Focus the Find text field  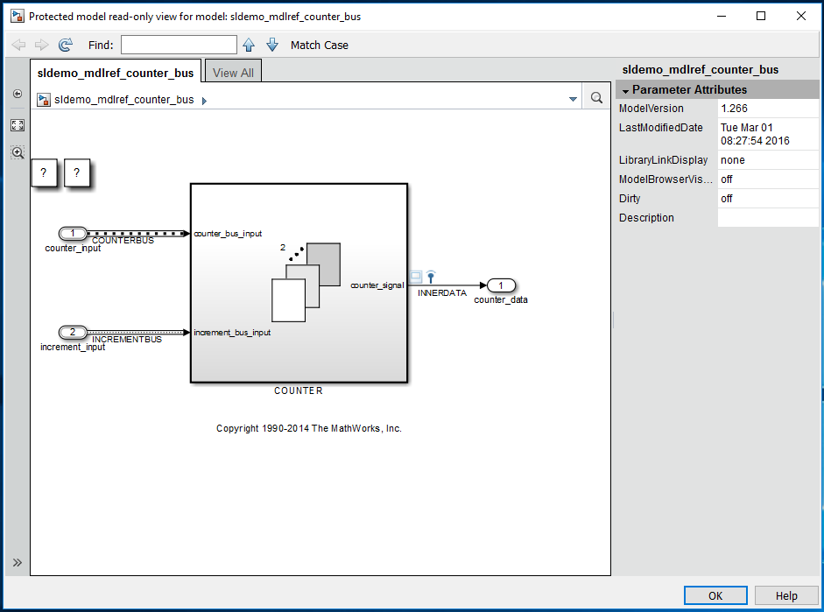pyautogui.click(x=179, y=45)
